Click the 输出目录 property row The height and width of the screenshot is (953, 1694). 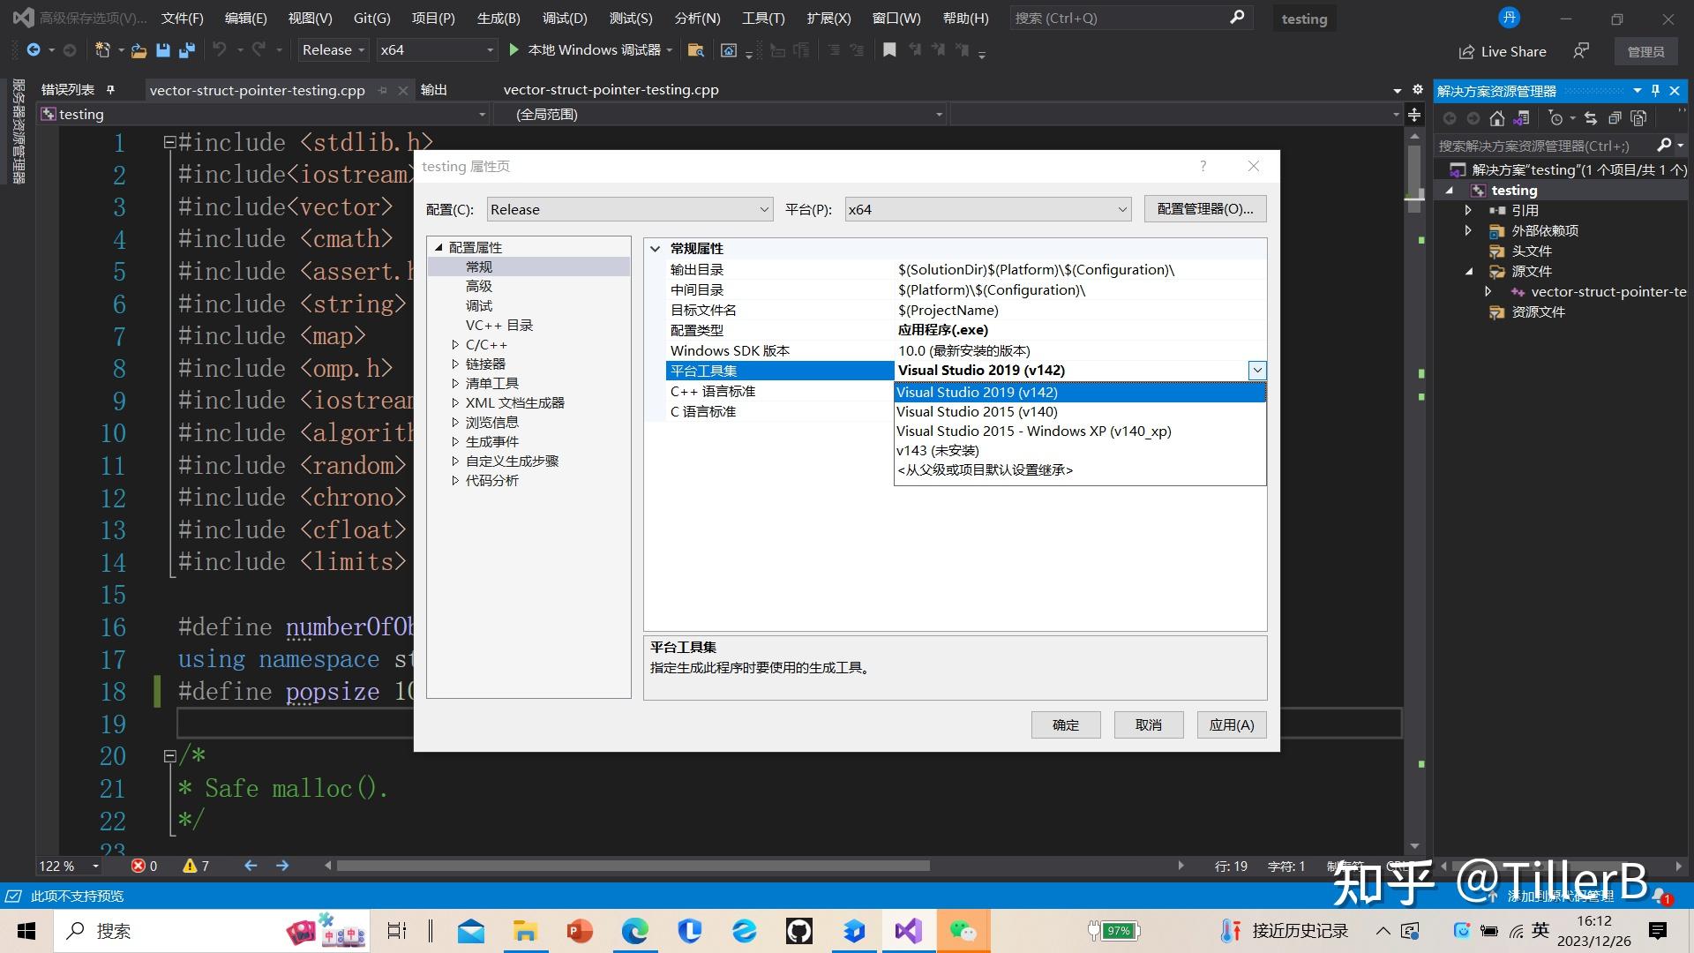click(x=966, y=269)
